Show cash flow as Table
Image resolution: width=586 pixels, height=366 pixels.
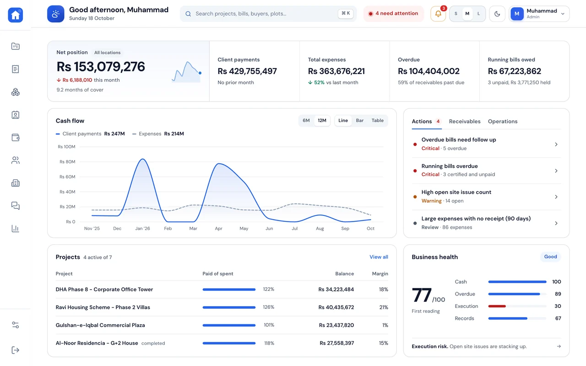tap(378, 121)
